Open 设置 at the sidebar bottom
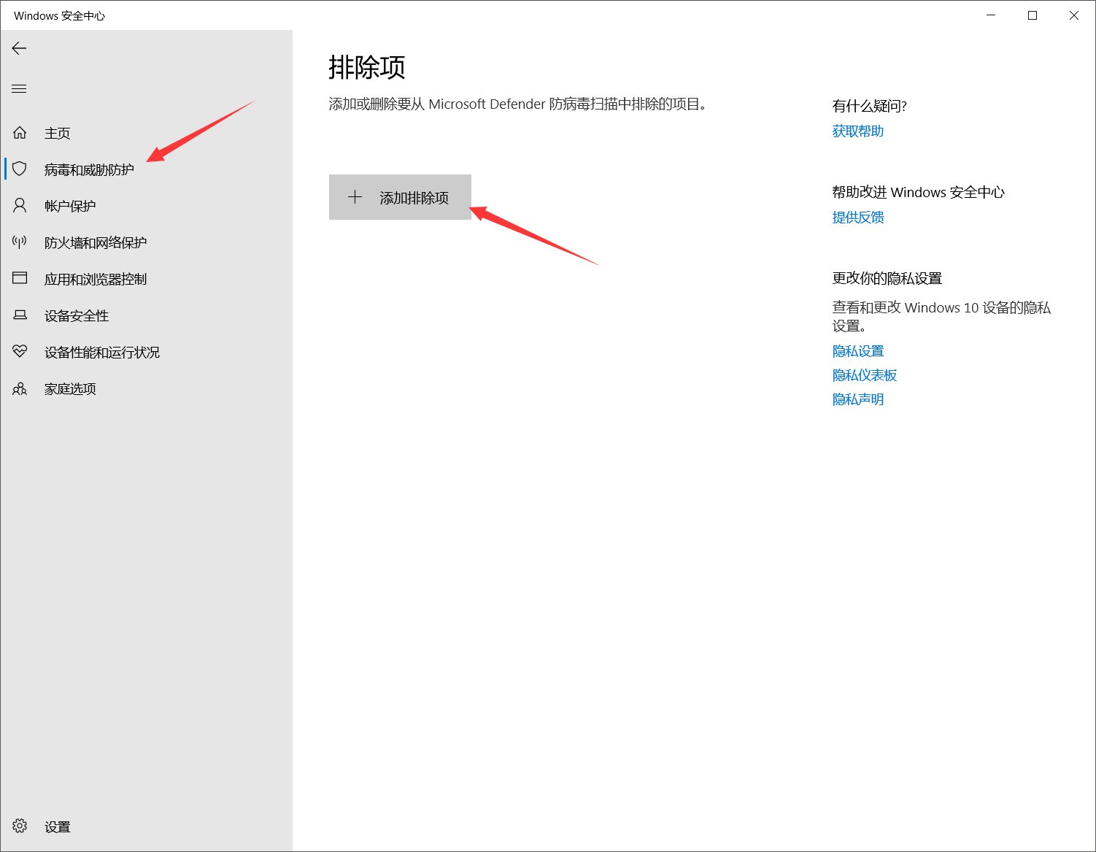The height and width of the screenshot is (852, 1096). coord(146,826)
